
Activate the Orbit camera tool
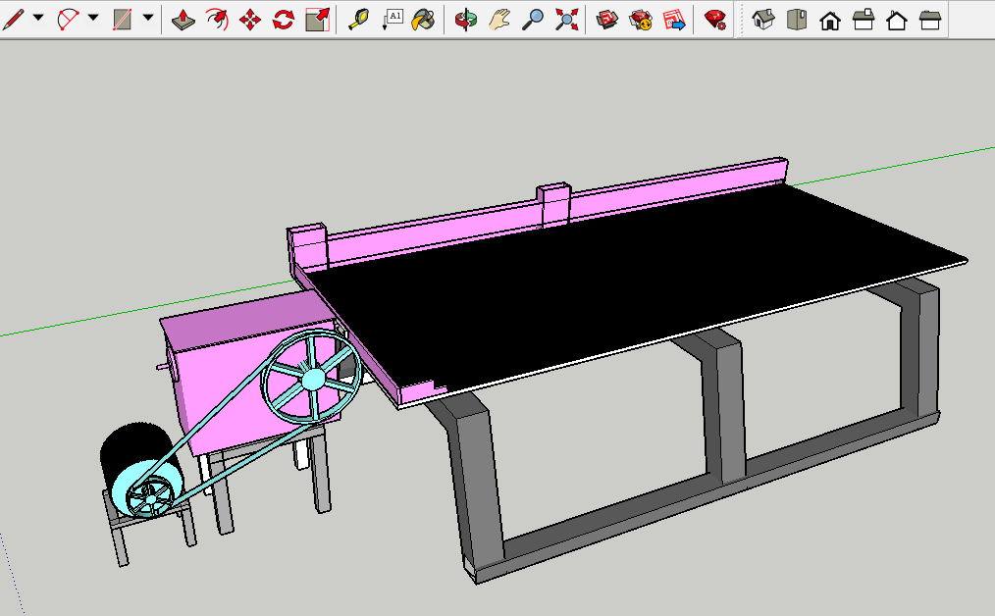pyautogui.click(x=466, y=19)
